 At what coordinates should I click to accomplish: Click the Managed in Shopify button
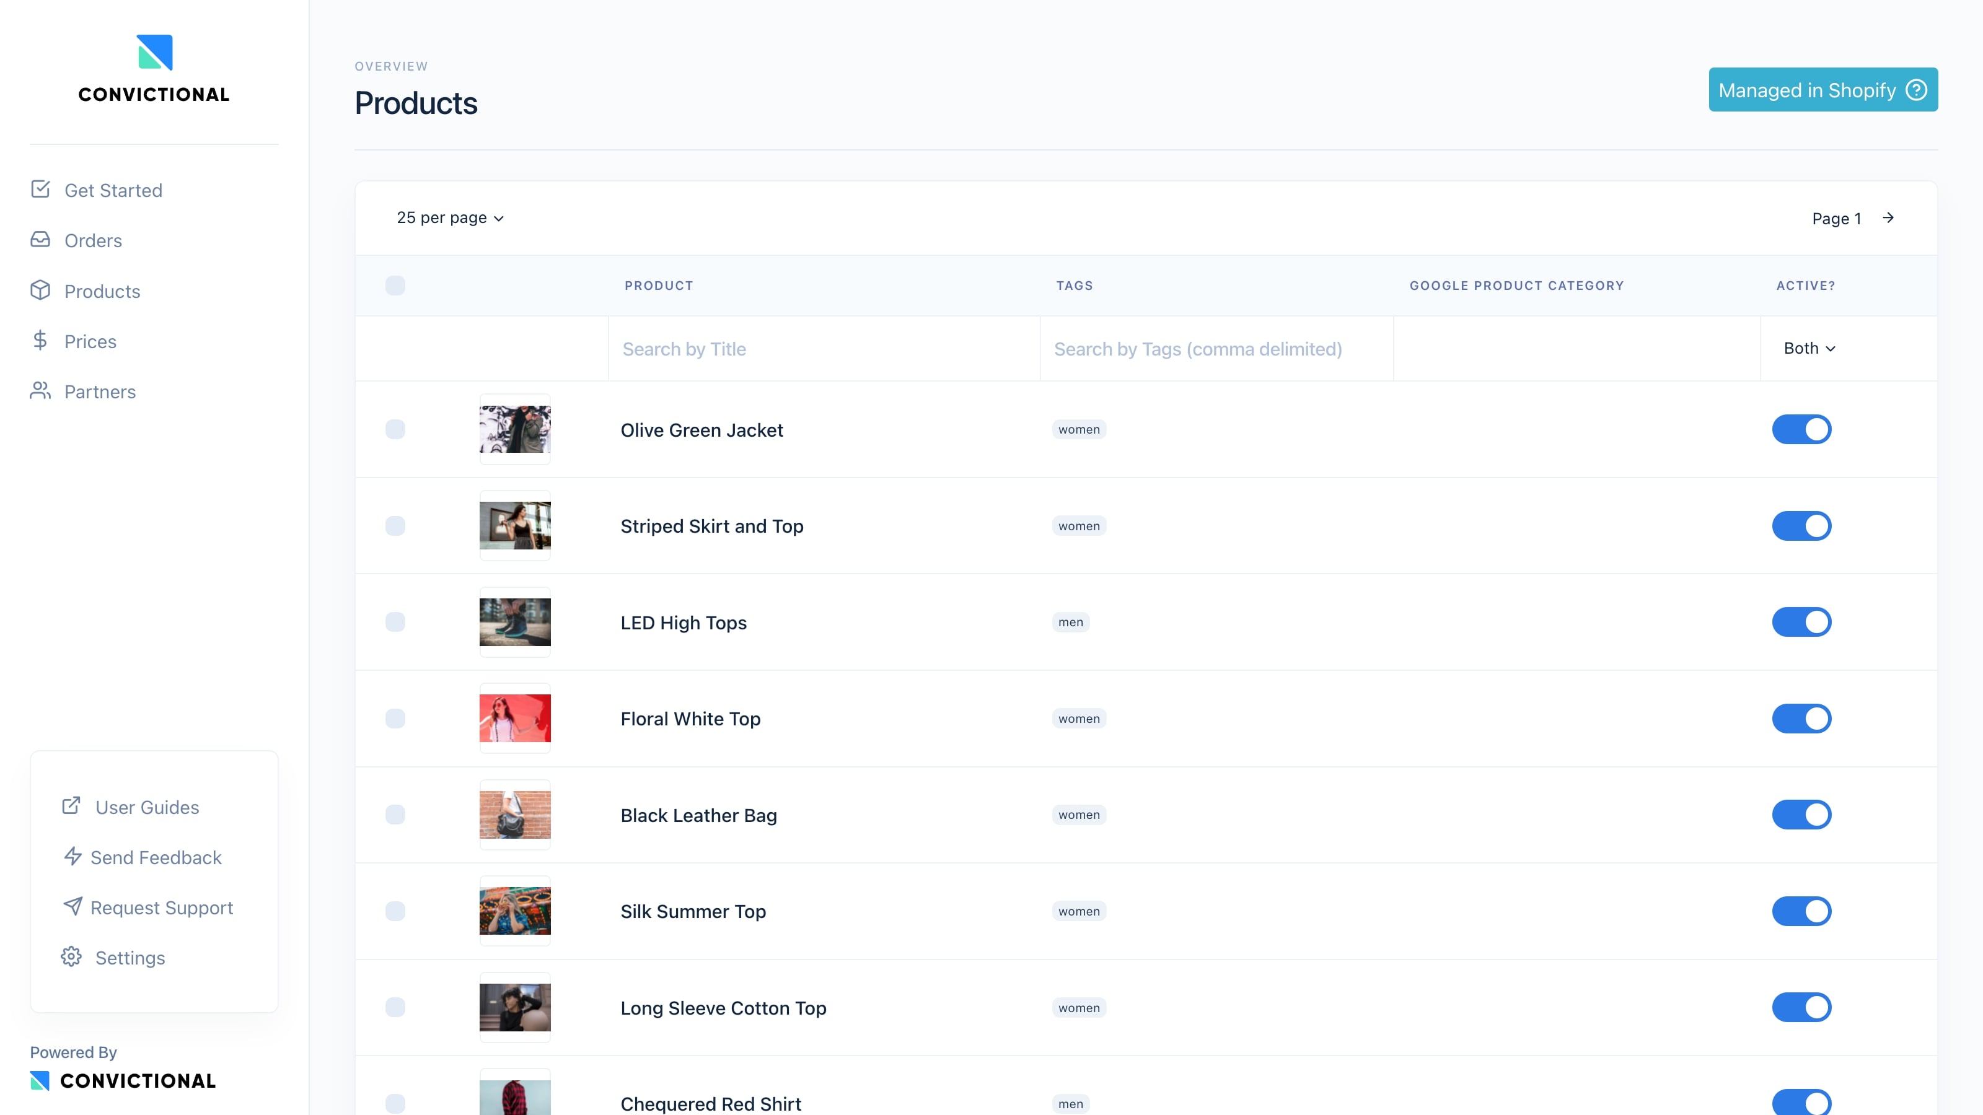[x=1822, y=90]
